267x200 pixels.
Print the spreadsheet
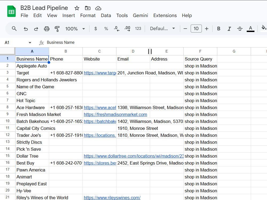(x=47, y=29)
